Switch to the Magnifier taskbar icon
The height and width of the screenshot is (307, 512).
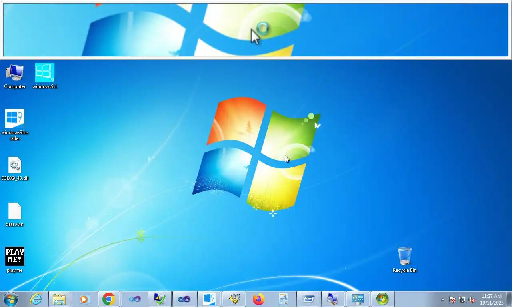click(333, 299)
